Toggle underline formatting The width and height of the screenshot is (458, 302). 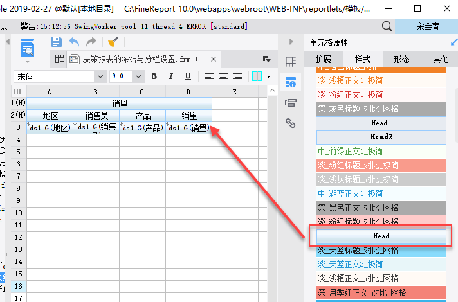188,76
